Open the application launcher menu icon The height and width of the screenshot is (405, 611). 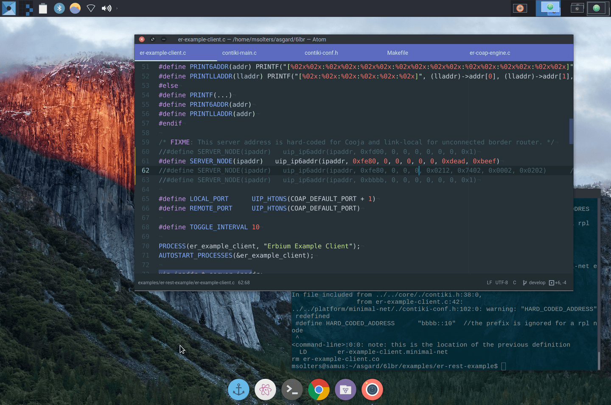tap(9, 8)
